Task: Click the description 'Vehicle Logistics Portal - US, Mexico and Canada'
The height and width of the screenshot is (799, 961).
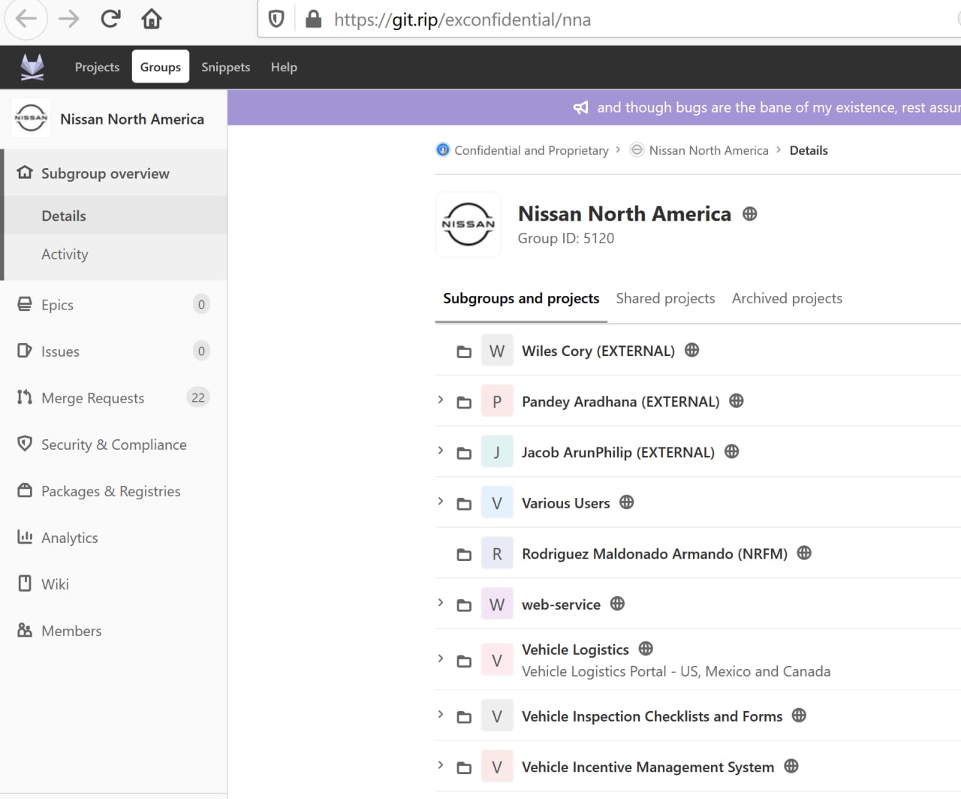Action: coord(676,671)
